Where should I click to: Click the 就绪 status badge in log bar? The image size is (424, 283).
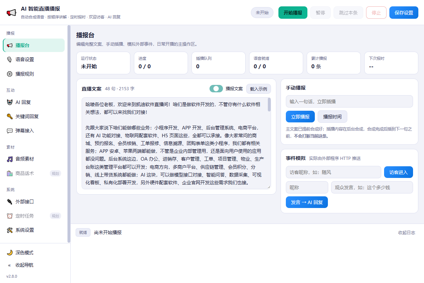tap(83, 232)
